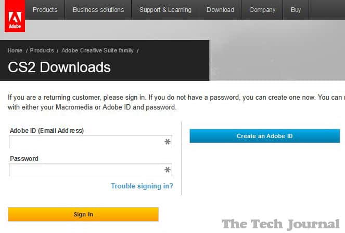Viewport: 345px width, 233px height.
Task: Click the asterisk in Adobe ID field
Action: [168, 142]
